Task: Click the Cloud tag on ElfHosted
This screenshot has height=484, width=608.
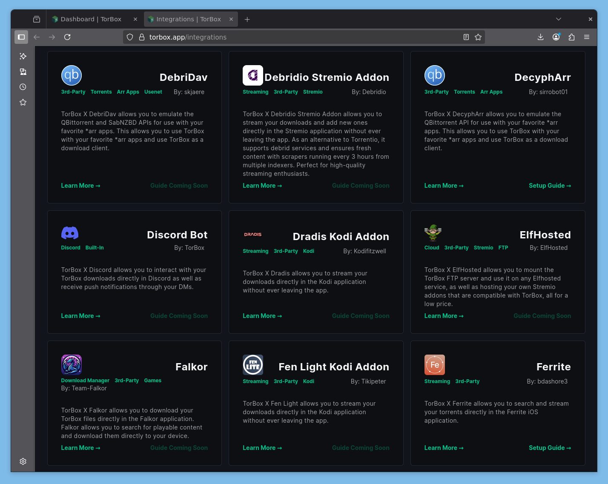Action: [432, 248]
